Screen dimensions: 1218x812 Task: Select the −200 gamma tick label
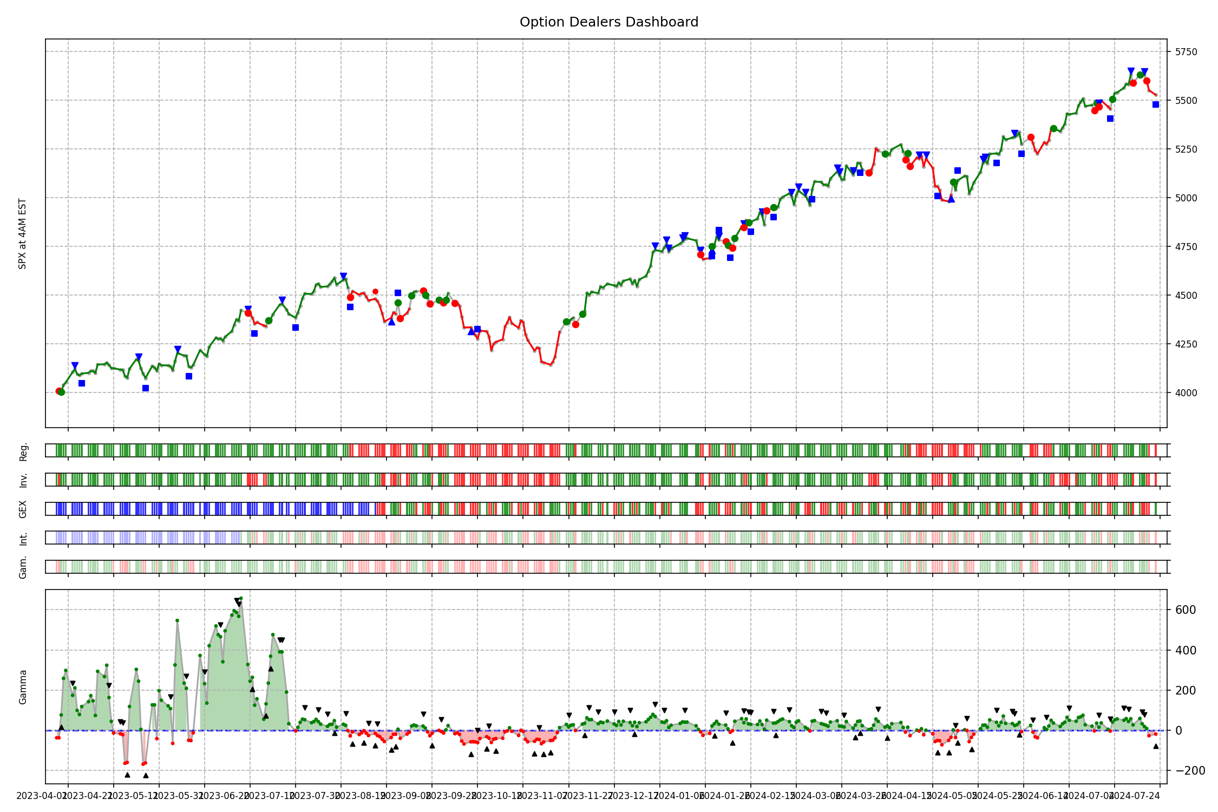(1189, 770)
